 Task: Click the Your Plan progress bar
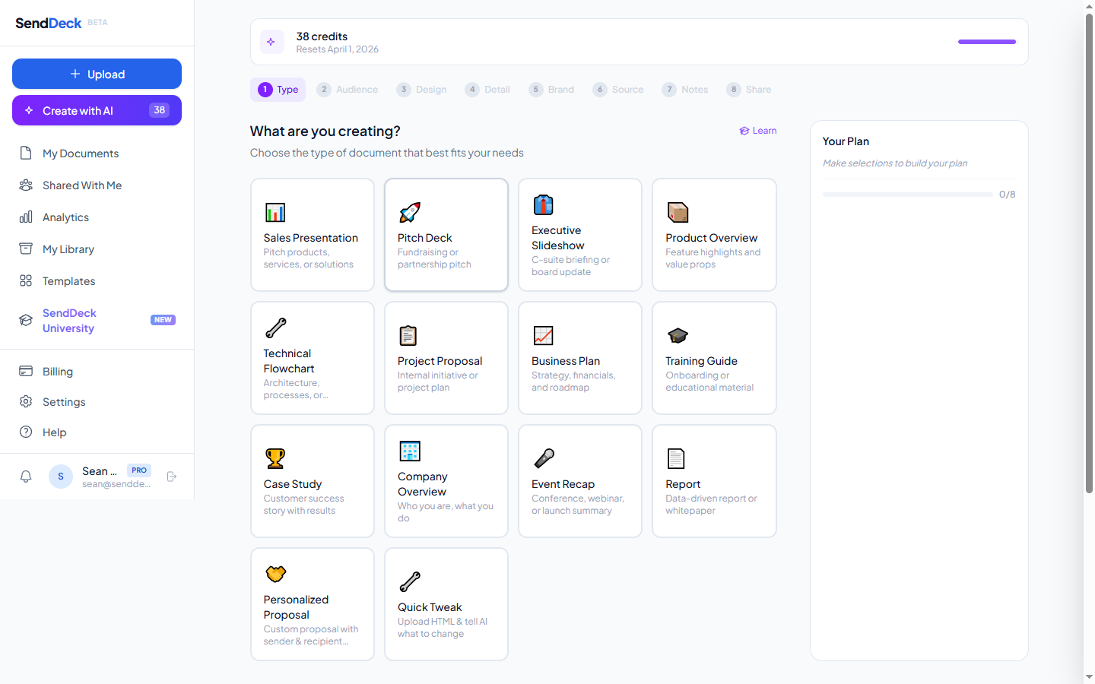click(907, 194)
